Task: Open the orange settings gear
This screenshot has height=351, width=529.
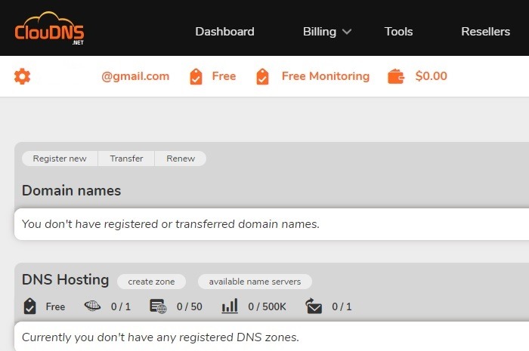Action: 22,76
